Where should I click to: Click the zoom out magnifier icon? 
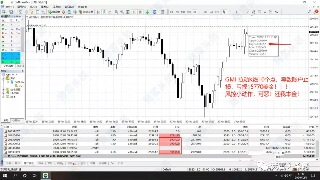122,12
